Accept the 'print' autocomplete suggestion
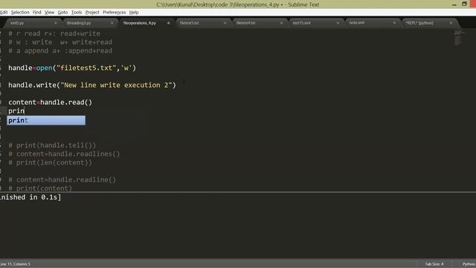This screenshot has width=476, height=268. (46, 121)
